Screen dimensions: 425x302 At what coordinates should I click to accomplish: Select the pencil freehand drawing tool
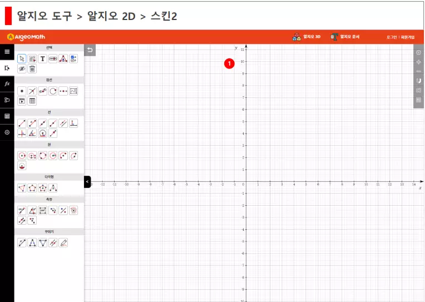(63, 242)
